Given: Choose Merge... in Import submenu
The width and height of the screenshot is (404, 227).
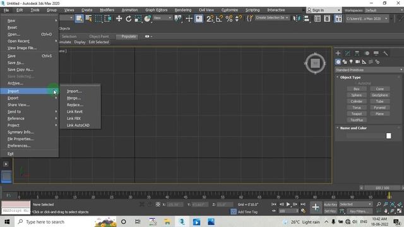Looking at the screenshot, I should click(74, 98).
